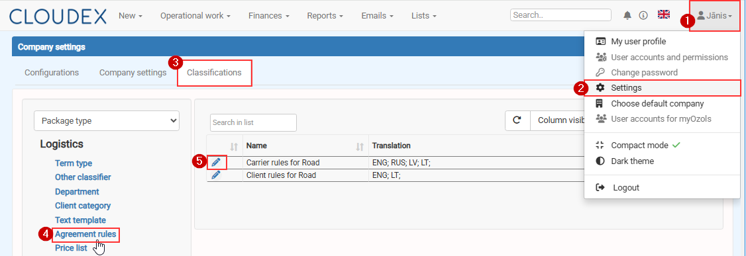Switch to the Configurations tab

tap(52, 73)
